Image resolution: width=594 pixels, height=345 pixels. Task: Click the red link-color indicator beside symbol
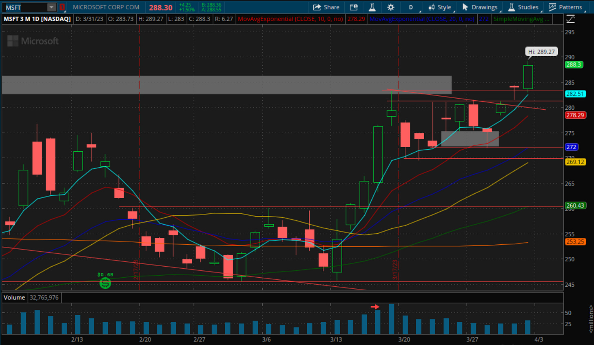point(62,7)
